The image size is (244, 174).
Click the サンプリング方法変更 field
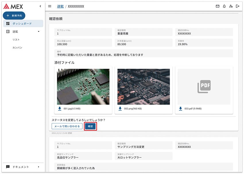click(144, 145)
